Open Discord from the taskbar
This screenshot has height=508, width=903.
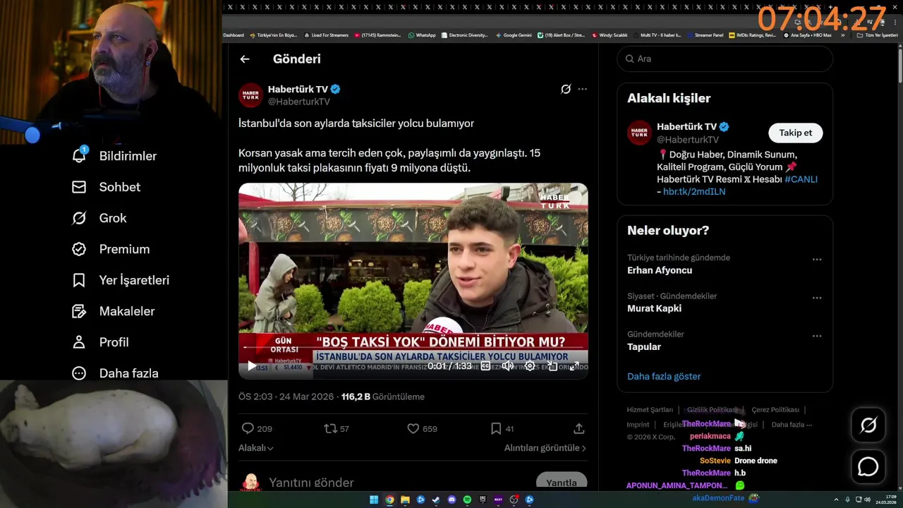451,500
